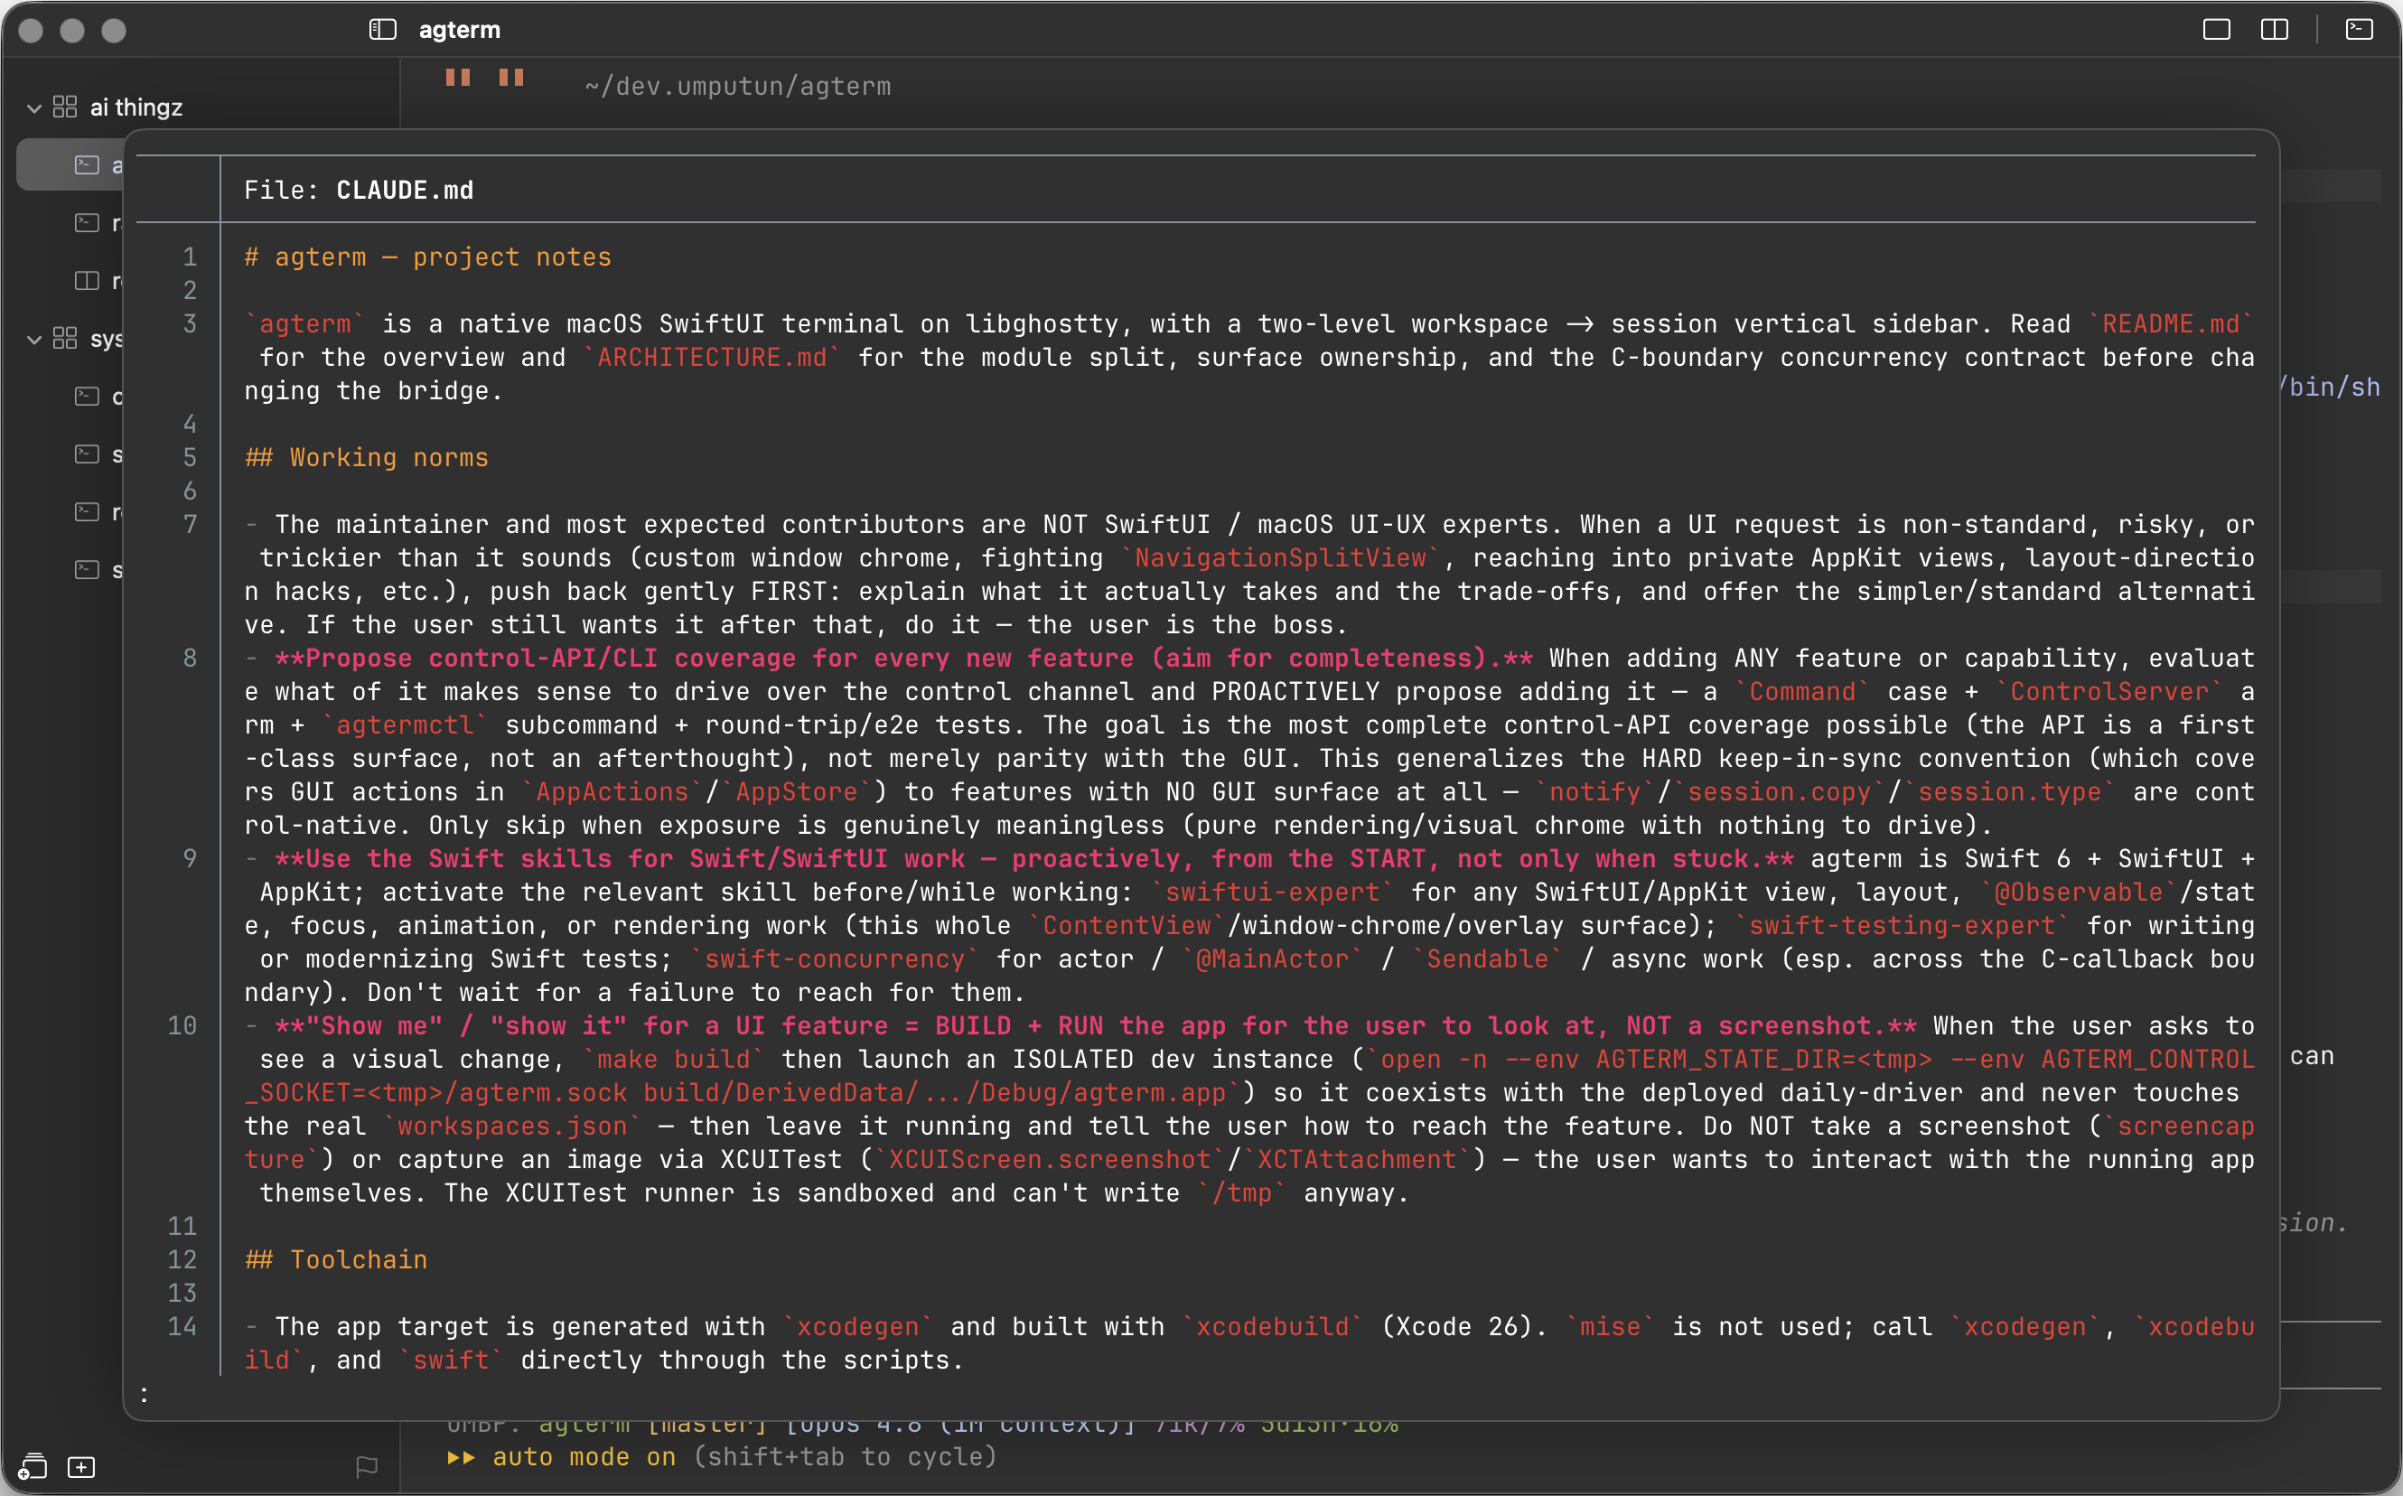Click the new workspace stack-plus icon
The height and width of the screenshot is (1496, 2403).
(x=32, y=1466)
